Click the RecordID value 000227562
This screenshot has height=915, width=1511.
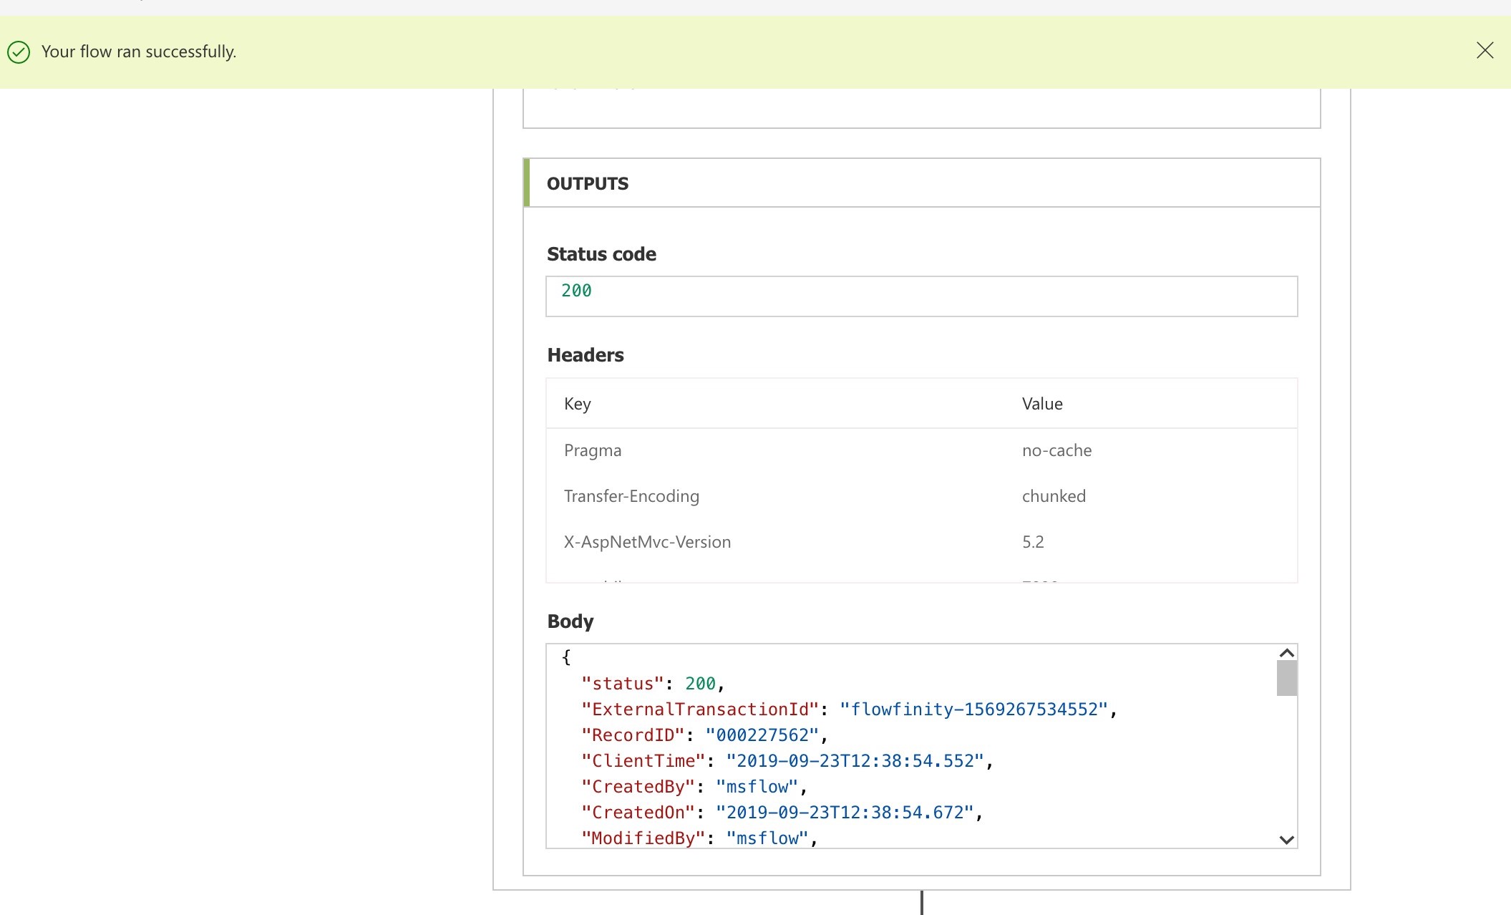pos(762,735)
